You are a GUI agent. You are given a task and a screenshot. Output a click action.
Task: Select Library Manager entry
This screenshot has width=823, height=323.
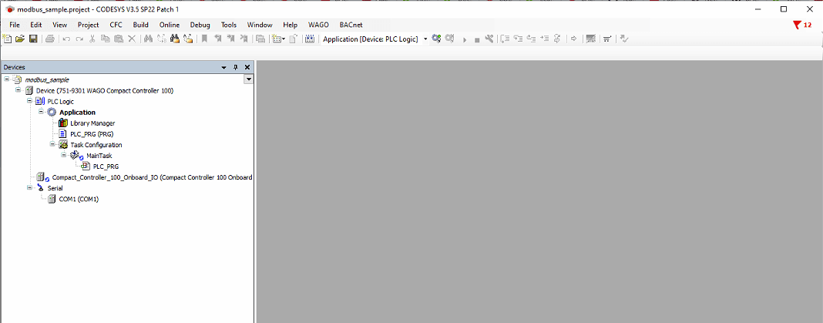click(x=92, y=123)
